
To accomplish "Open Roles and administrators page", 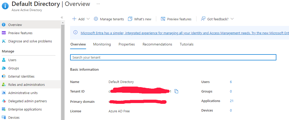I will click(30, 85).
